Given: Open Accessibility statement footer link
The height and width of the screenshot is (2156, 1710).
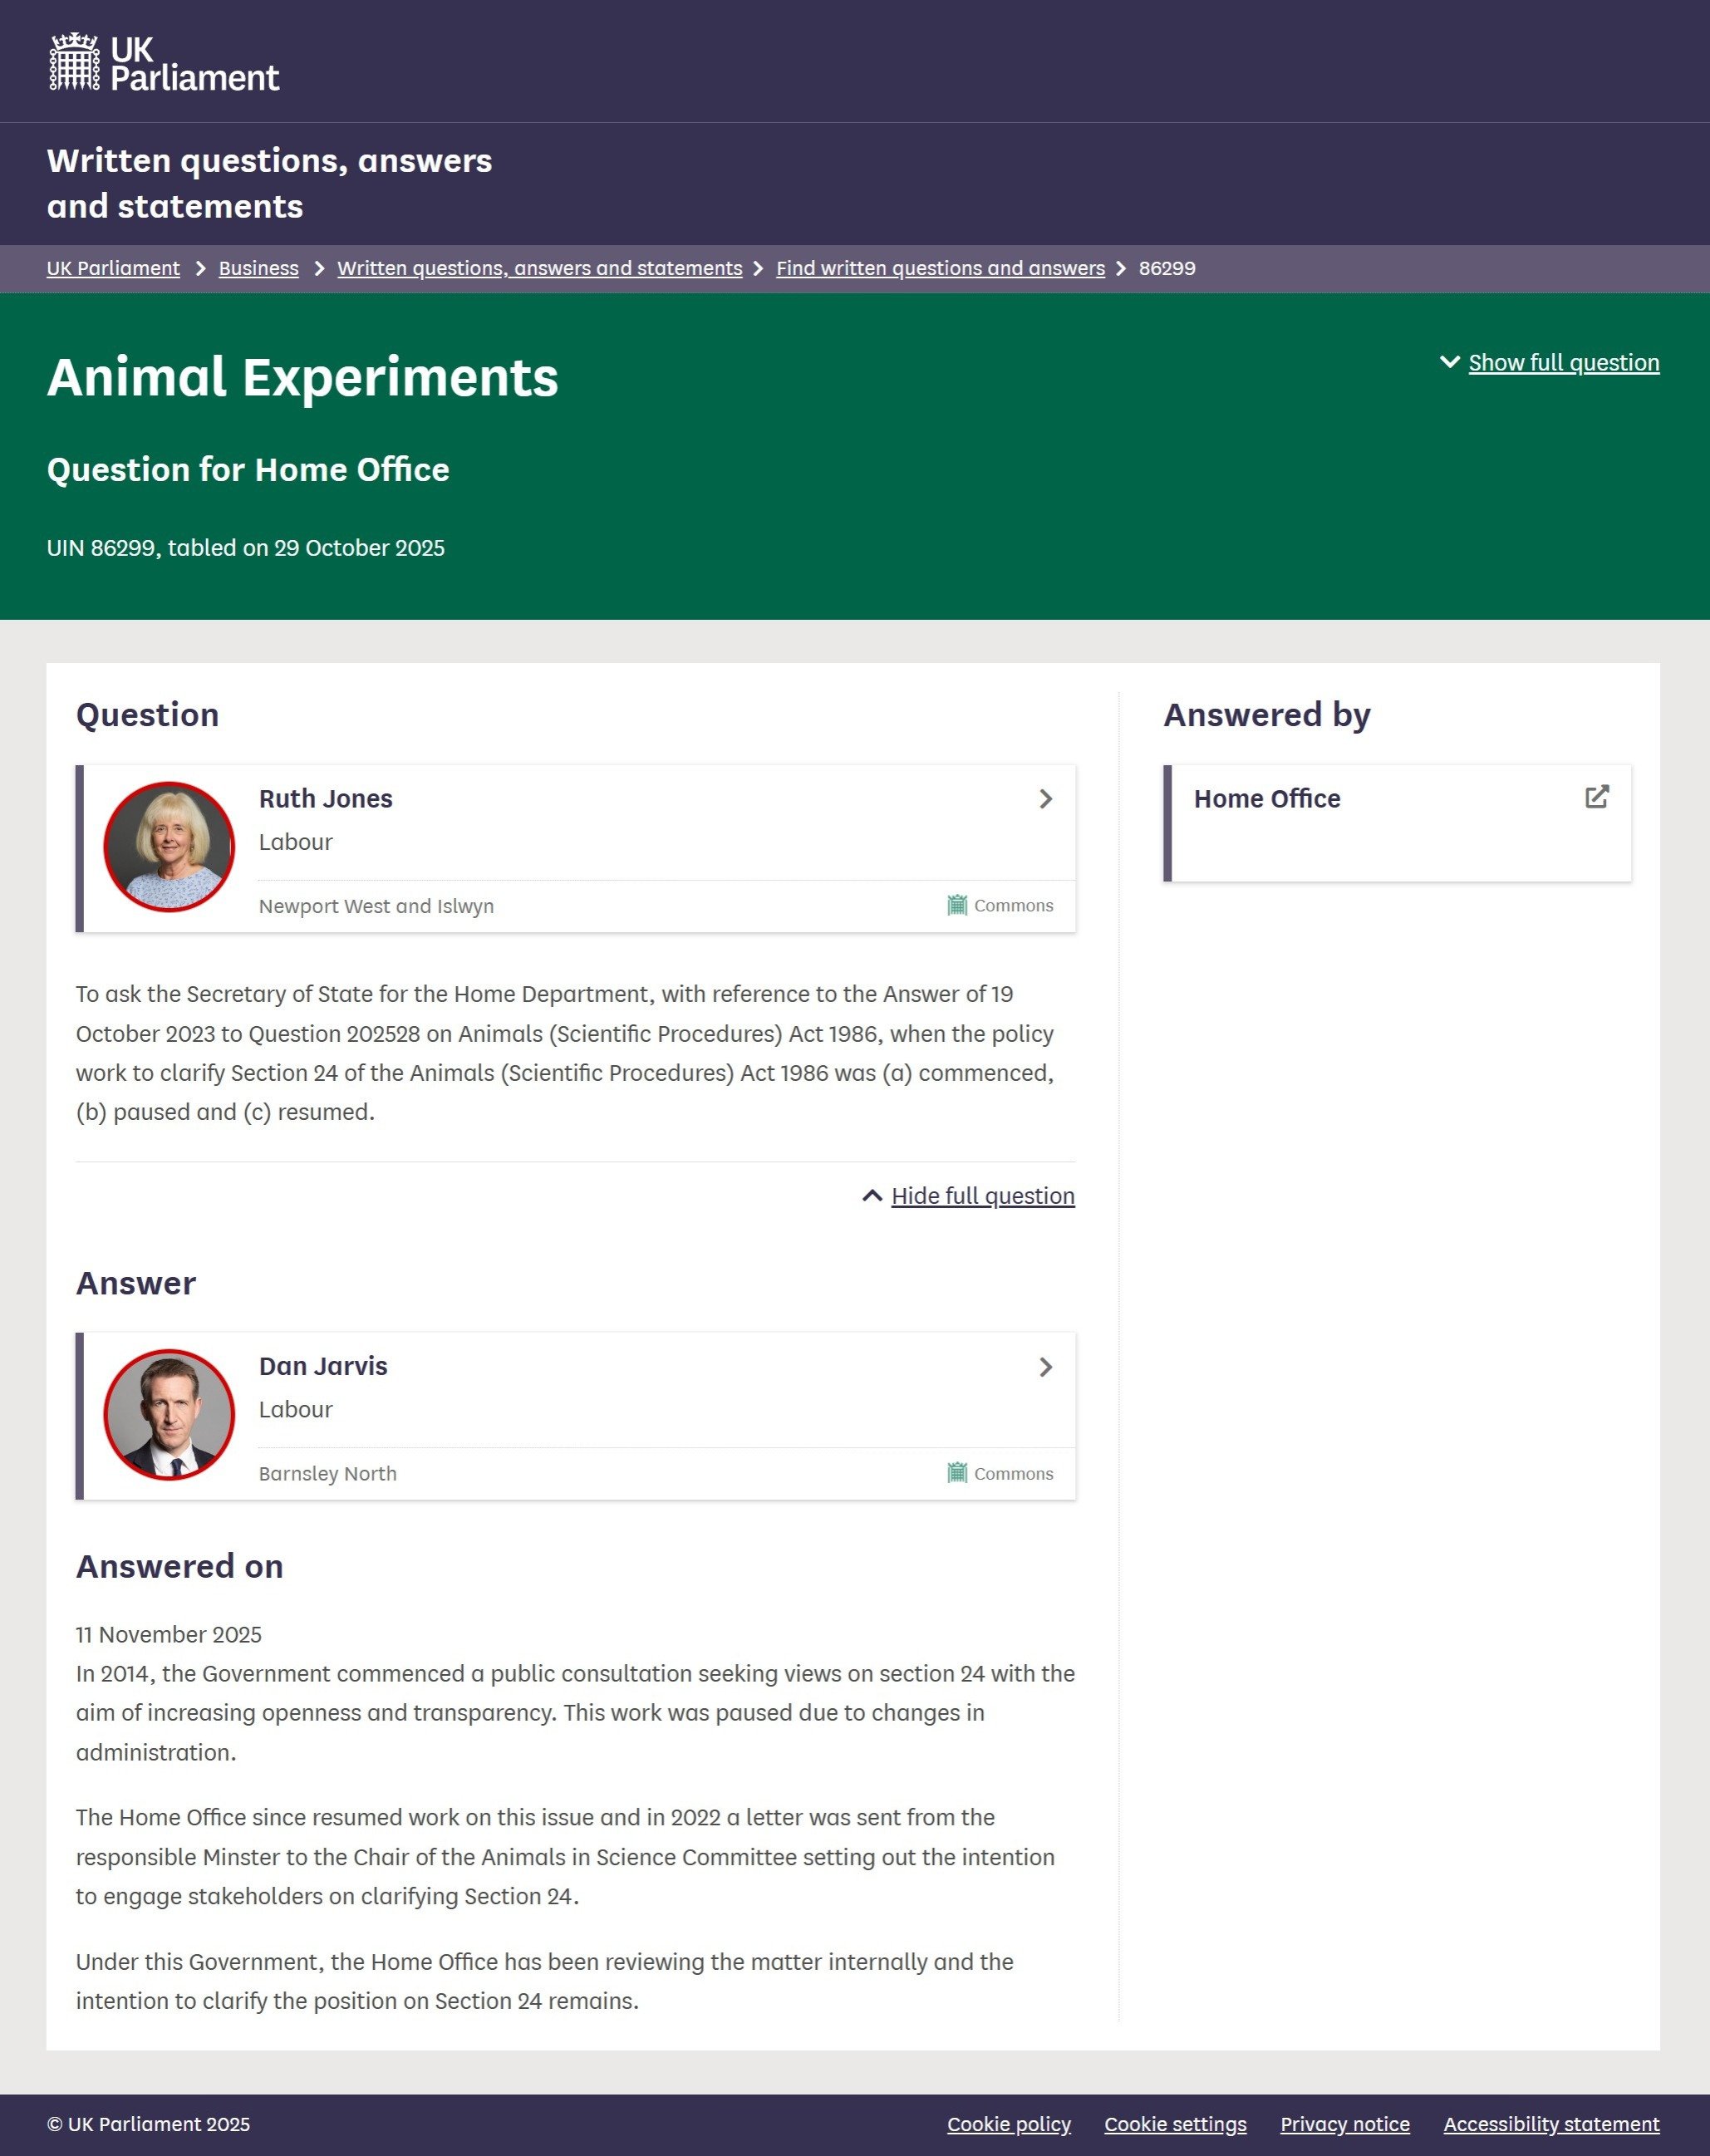Looking at the screenshot, I should point(1551,2124).
